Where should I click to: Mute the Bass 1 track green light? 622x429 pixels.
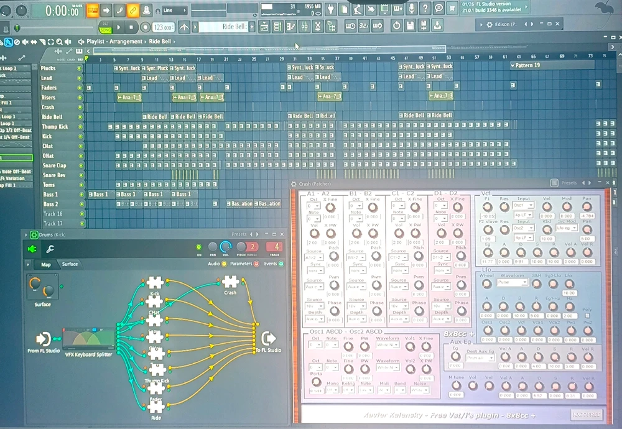[81, 195]
